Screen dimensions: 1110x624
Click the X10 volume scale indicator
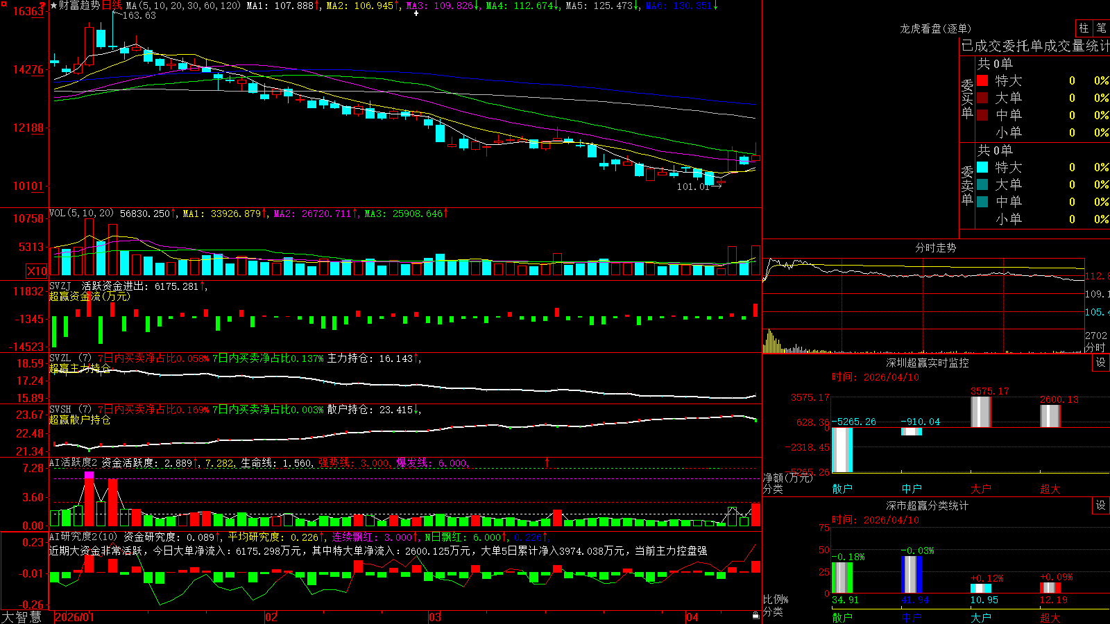(x=37, y=271)
